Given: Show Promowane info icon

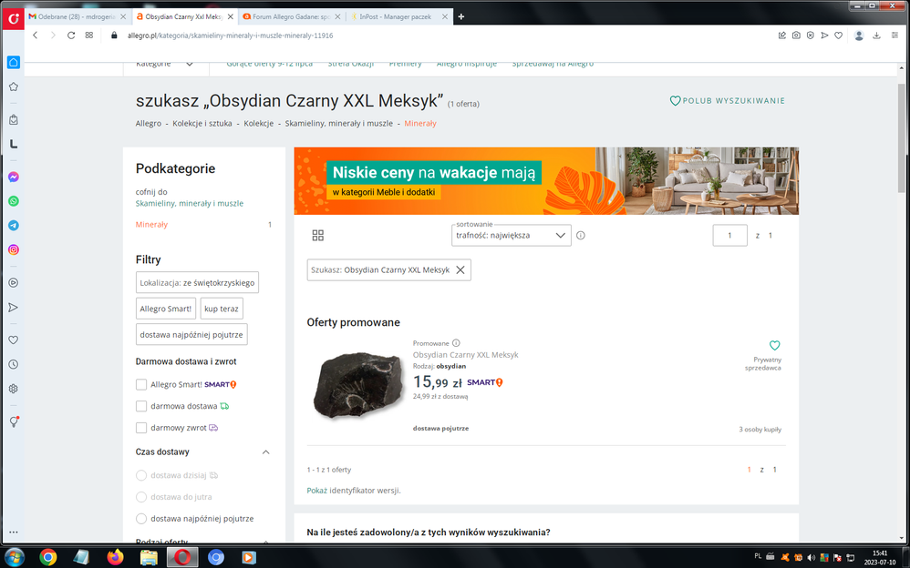Looking at the screenshot, I should coord(456,343).
